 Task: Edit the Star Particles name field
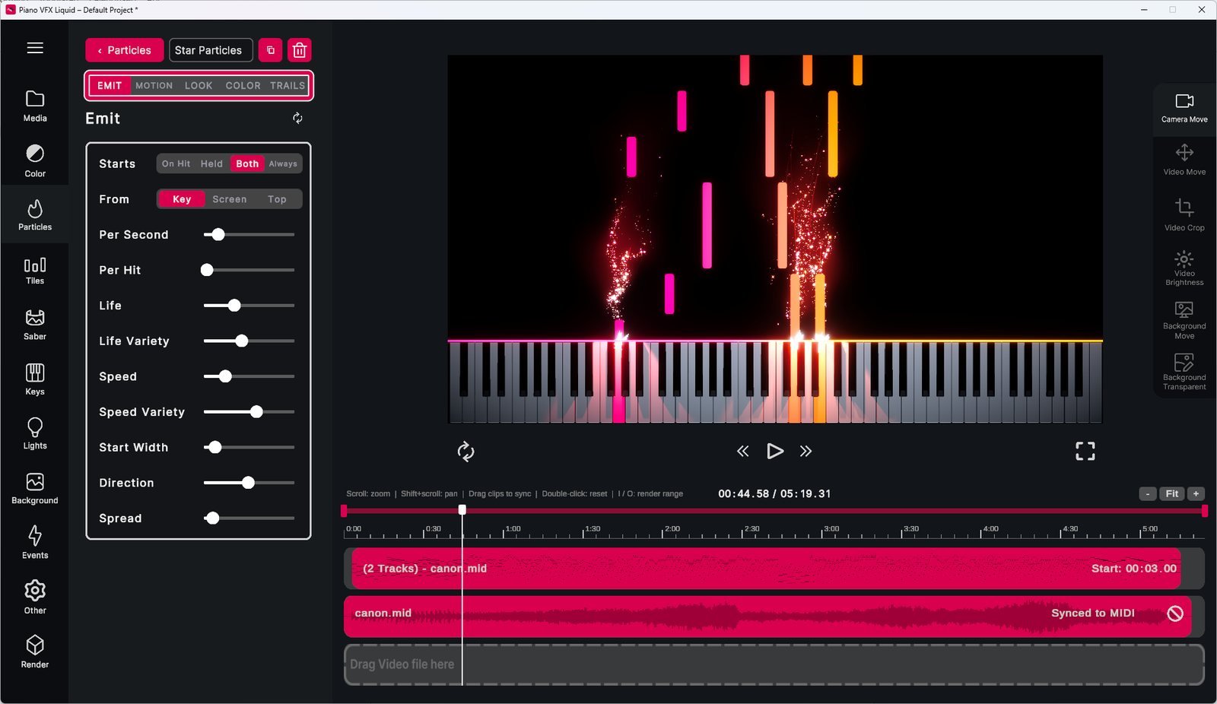pos(211,50)
